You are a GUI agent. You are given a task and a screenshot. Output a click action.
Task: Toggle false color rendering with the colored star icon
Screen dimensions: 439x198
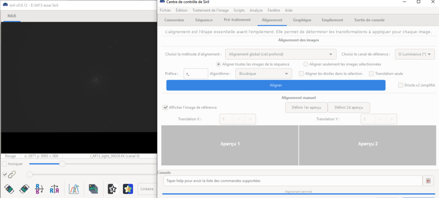pyautogui.click(x=128, y=189)
